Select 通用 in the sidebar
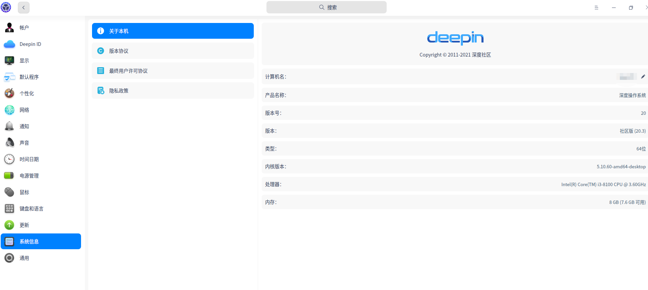Viewport: 648px width, 290px height. coord(41,258)
